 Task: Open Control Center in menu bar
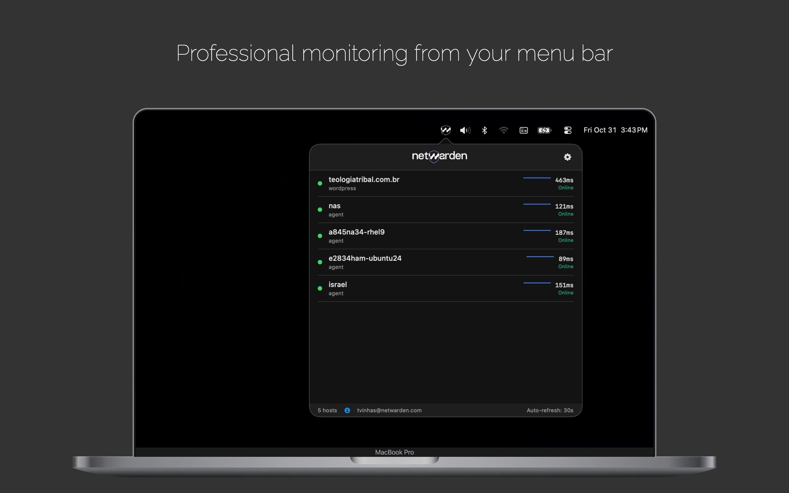tap(568, 130)
